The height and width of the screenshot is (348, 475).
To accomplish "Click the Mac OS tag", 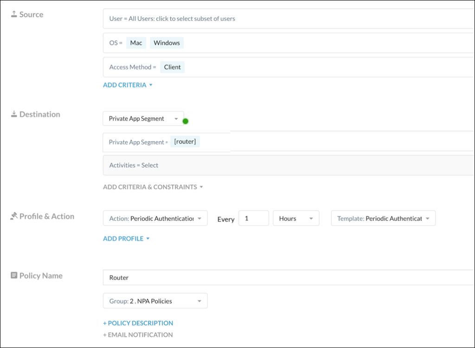I will (136, 43).
